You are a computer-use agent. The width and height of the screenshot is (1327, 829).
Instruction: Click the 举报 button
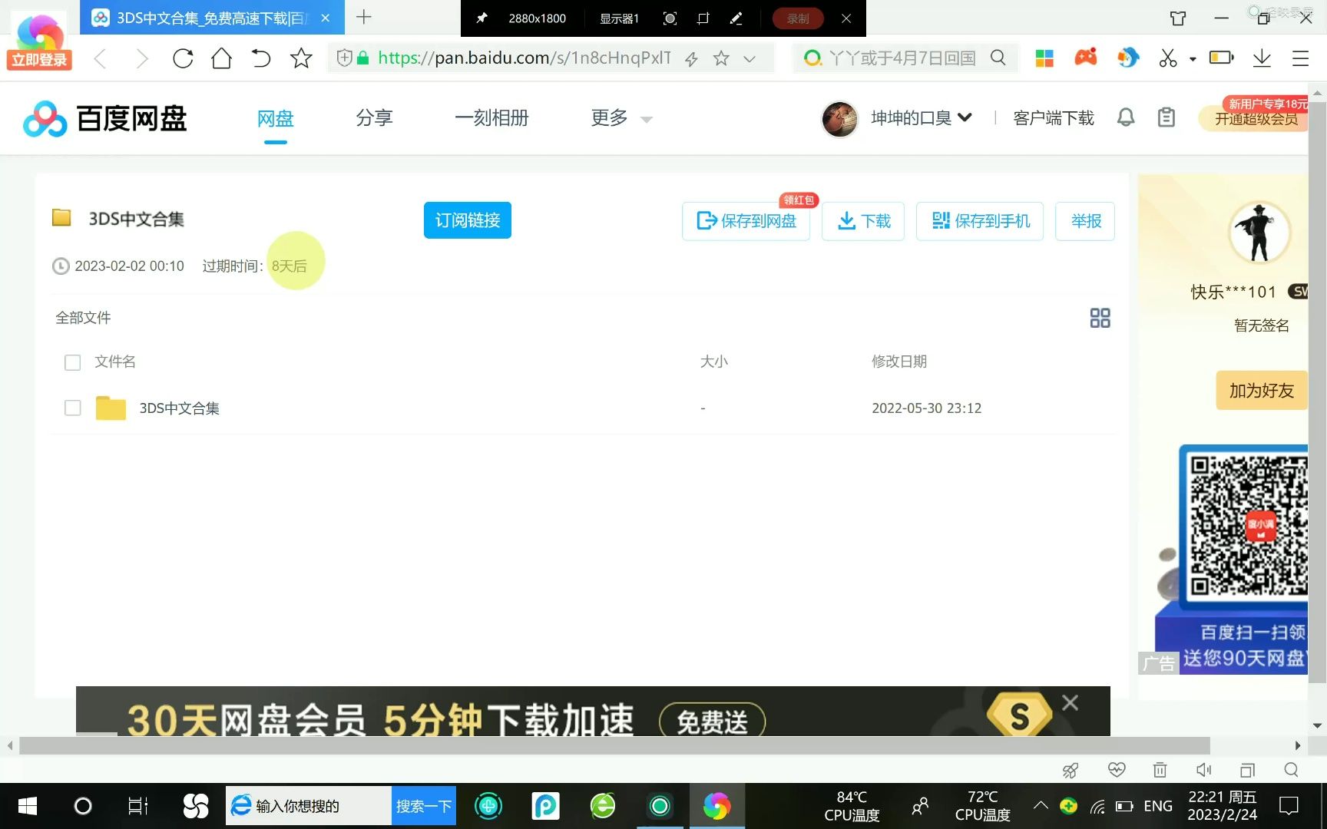[1085, 221]
